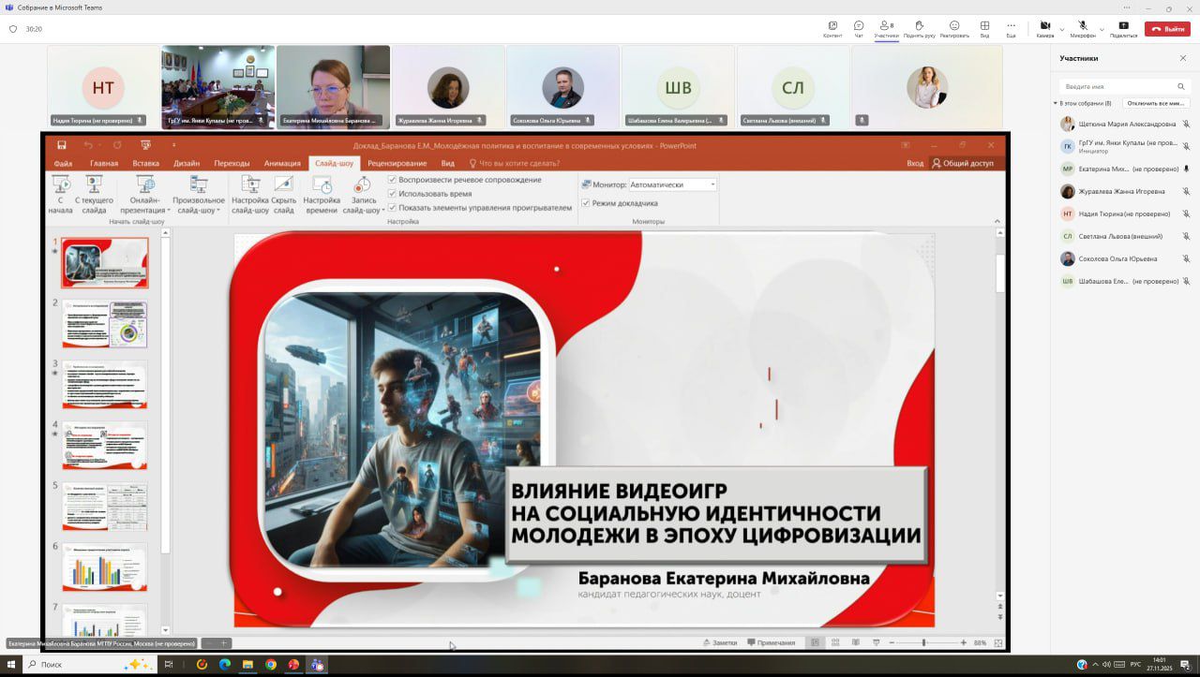
Task: Uncheck the Режим докладчика checkbox
Action: [x=586, y=203]
